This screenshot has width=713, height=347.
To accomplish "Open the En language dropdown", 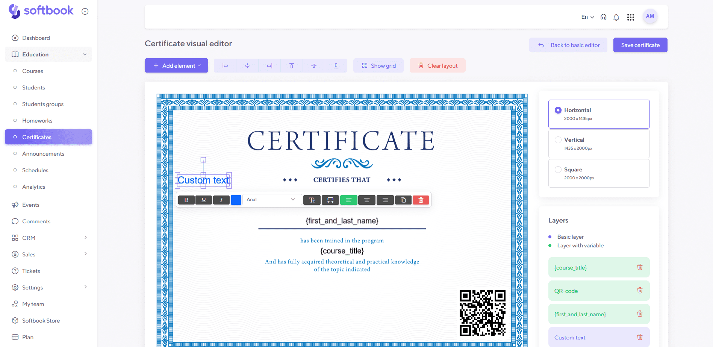I will (x=587, y=17).
